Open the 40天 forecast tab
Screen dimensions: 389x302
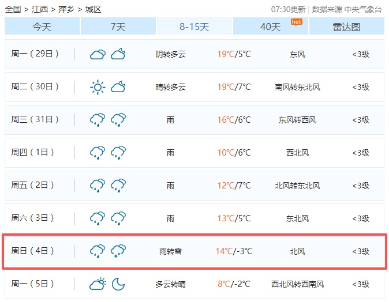click(x=271, y=27)
